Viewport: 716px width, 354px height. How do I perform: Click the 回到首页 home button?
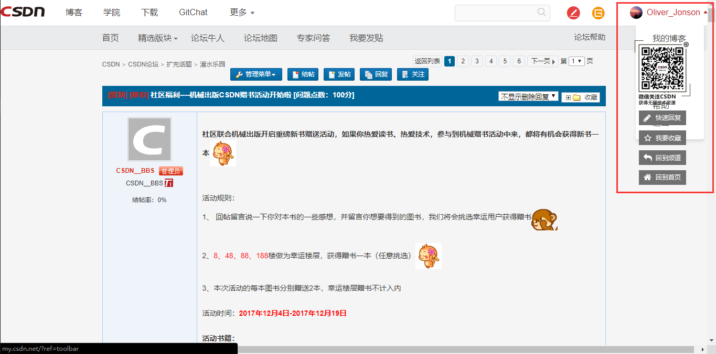tap(662, 178)
